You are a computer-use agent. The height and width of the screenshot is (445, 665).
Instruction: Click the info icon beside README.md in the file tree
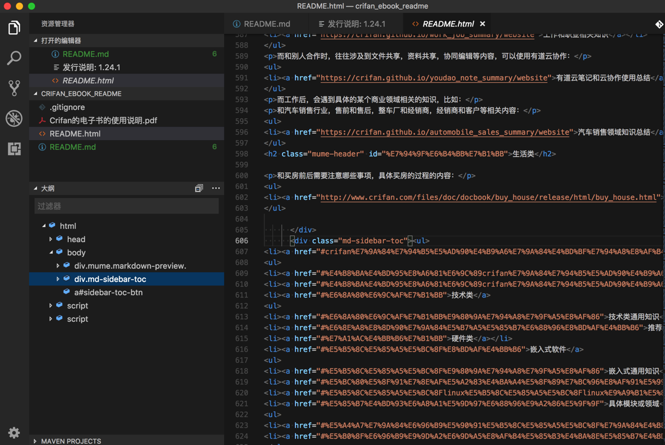point(42,147)
